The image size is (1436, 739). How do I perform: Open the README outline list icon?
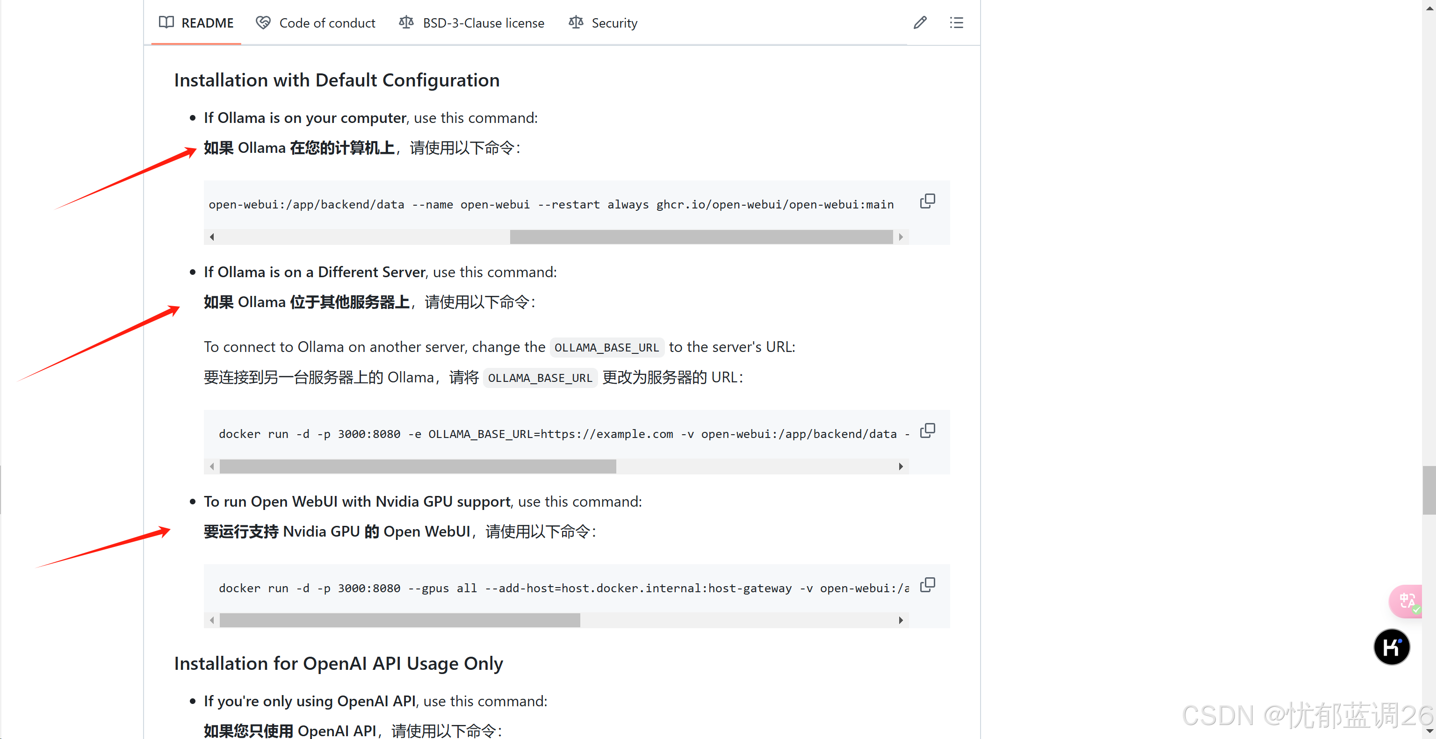point(957,23)
